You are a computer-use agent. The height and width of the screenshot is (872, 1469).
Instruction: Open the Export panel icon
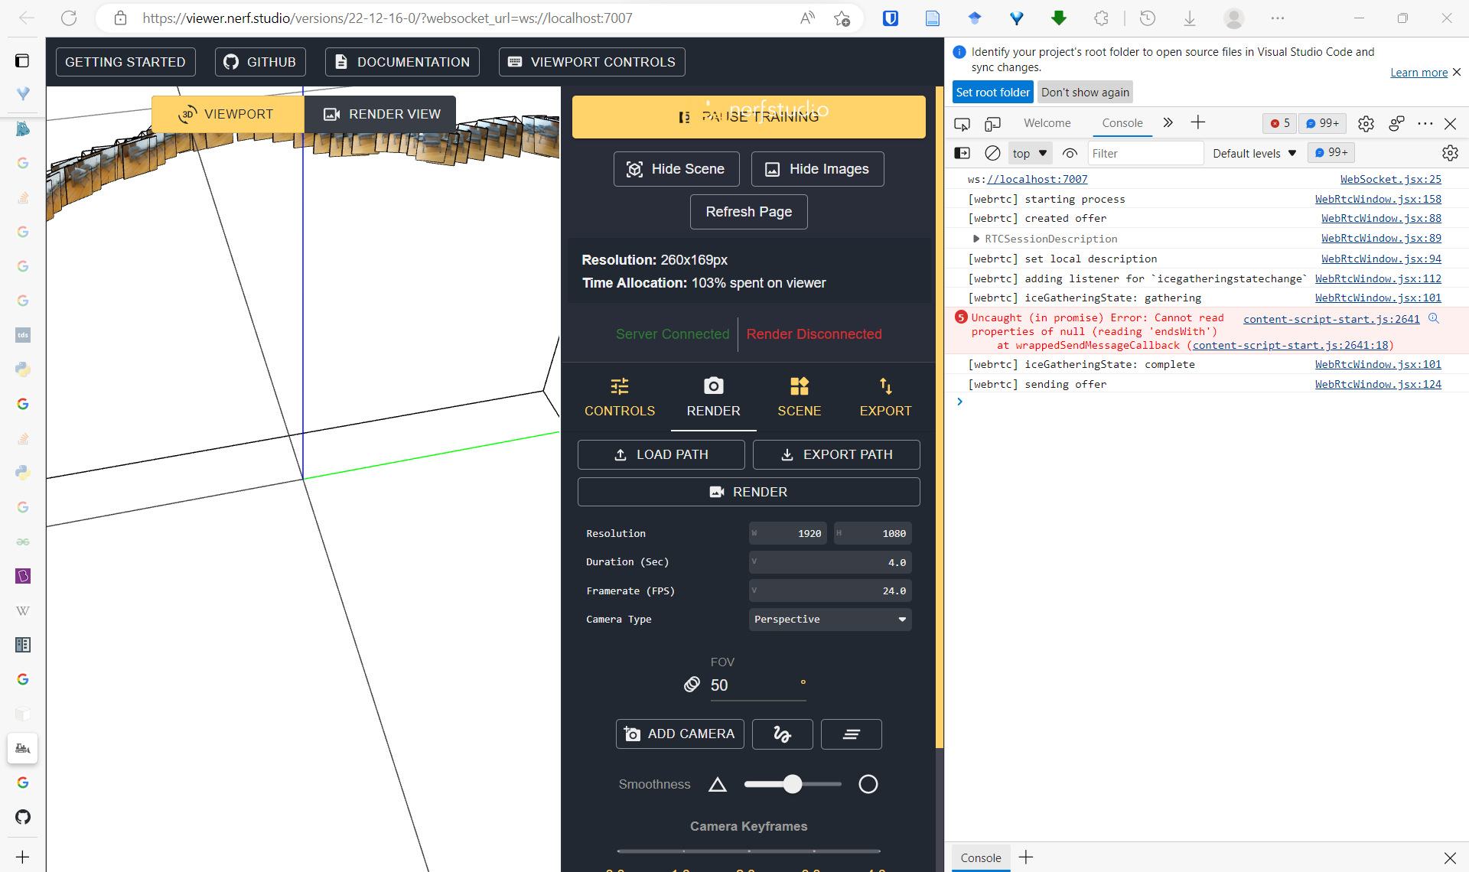(884, 396)
